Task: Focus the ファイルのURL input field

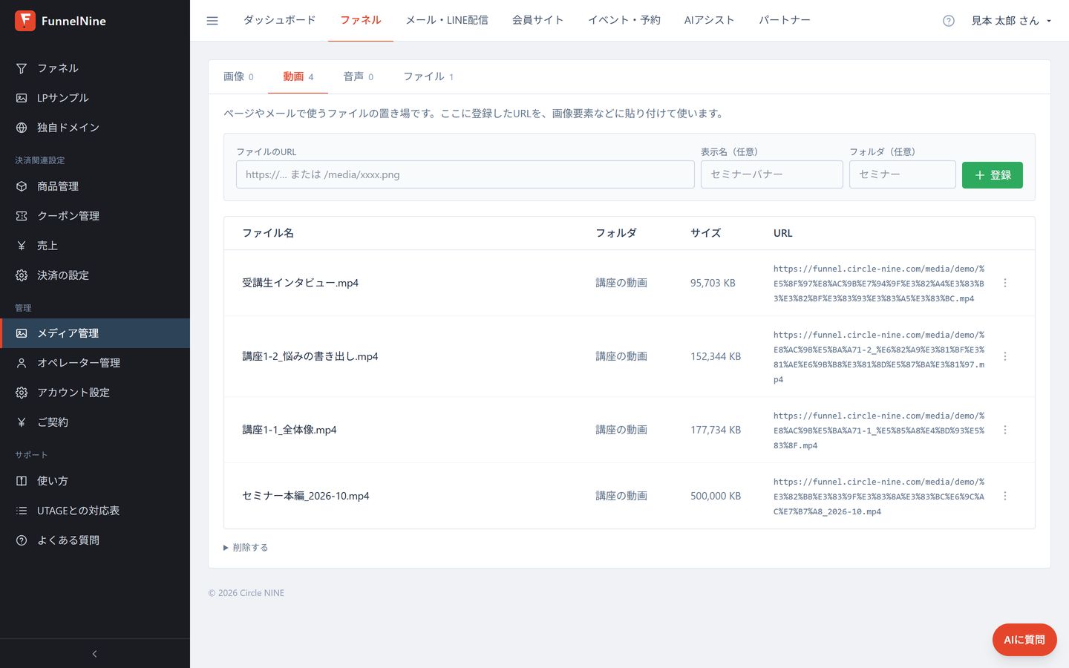Action: (465, 174)
